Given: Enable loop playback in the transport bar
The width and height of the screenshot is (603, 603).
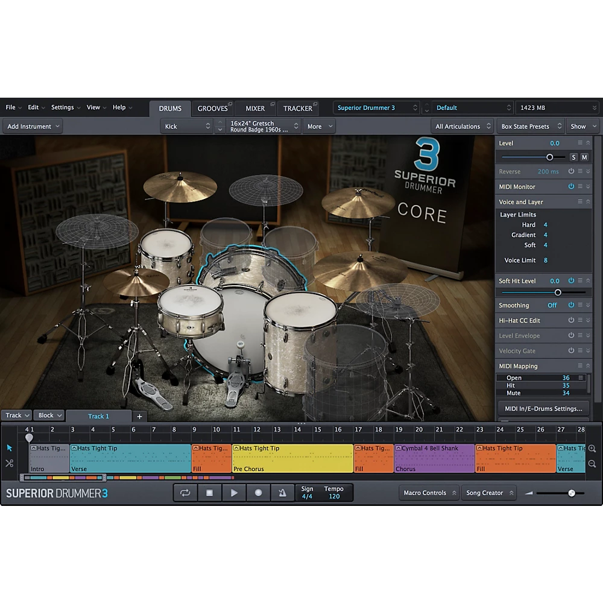Looking at the screenshot, I should (185, 493).
